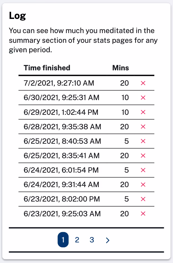The image size is (173, 263).
Task: Remove the 6/30/2021 log entry
Action: click(143, 98)
